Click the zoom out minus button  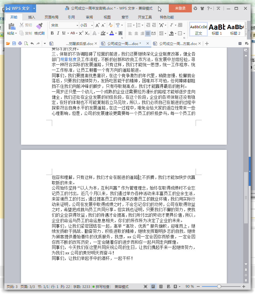coord(198,287)
